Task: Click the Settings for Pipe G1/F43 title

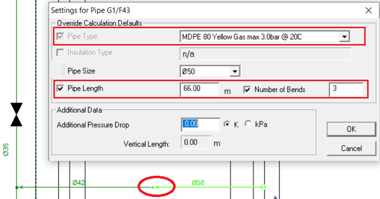Action: [x=90, y=11]
